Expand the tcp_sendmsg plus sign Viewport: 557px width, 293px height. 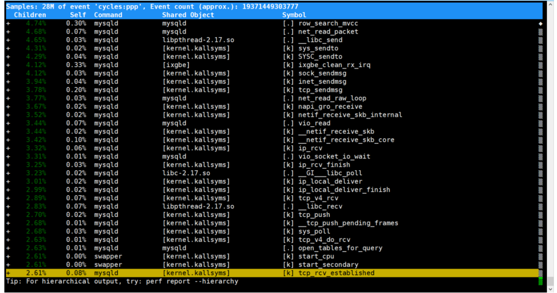(x=8, y=90)
